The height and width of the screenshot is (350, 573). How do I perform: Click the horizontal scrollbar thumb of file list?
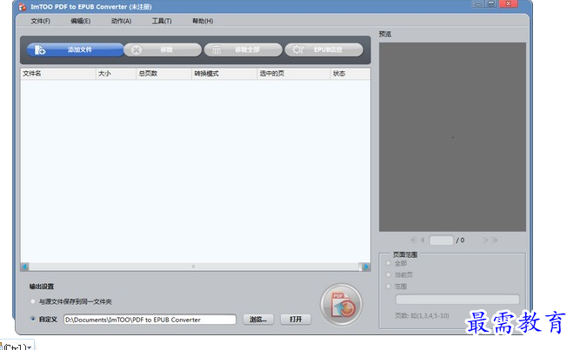pyautogui.click(x=194, y=267)
